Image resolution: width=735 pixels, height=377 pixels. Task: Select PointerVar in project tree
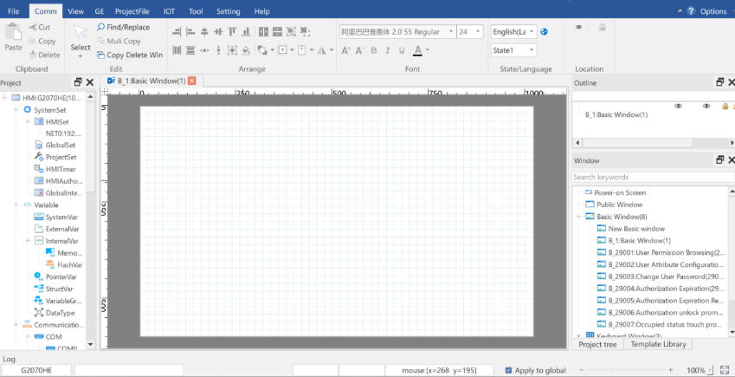[x=61, y=277]
